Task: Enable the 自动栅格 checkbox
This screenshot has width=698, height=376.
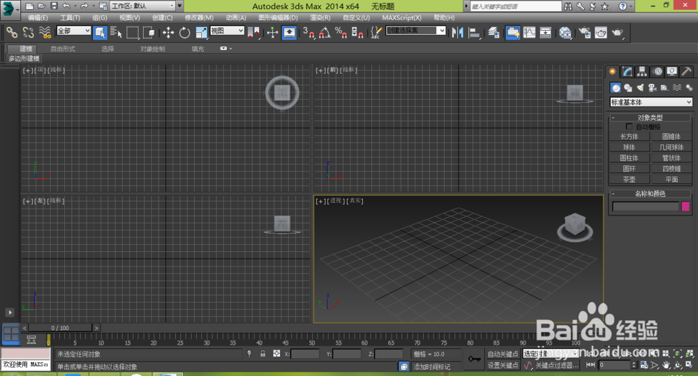Action: click(x=630, y=127)
